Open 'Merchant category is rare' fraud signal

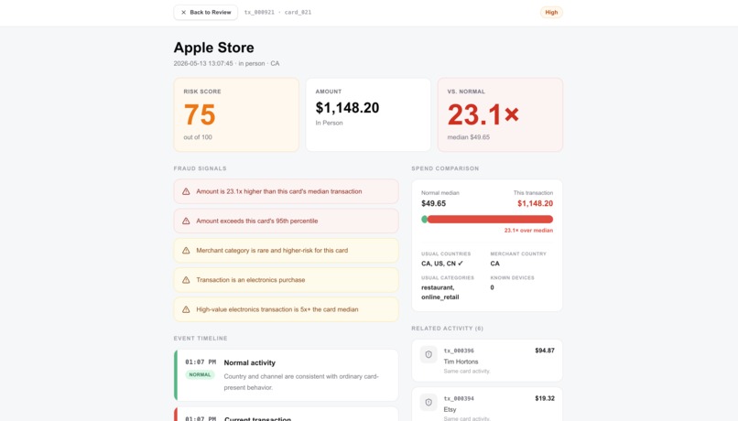[x=287, y=250]
